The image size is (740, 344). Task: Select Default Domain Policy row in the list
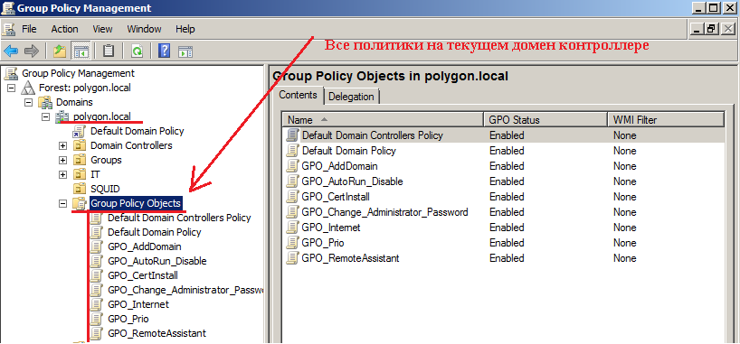(x=504, y=151)
